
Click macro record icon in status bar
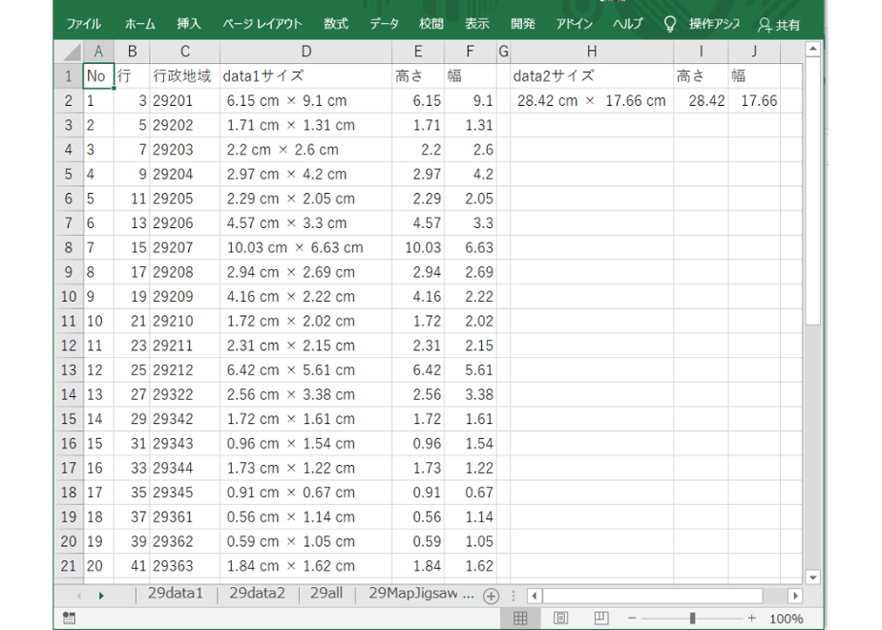click(x=69, y=619)
